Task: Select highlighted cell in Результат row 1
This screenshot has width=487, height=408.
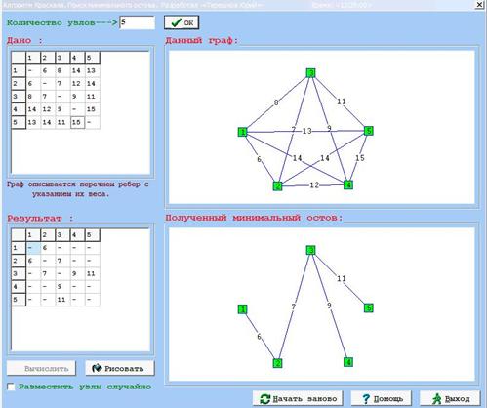Action: (33, 248)
